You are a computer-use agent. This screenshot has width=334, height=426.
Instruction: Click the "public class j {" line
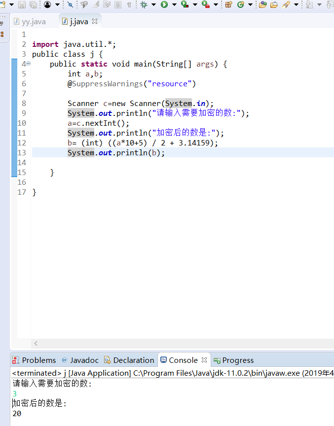68,54
